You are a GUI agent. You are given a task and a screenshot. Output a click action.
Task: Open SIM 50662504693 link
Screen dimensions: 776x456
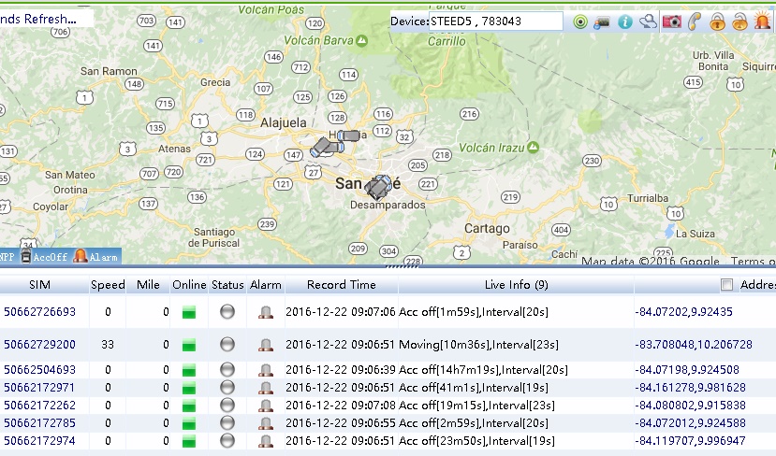pos(39,369)
